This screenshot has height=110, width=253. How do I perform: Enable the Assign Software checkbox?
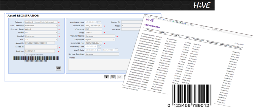[x=25, y=55]
